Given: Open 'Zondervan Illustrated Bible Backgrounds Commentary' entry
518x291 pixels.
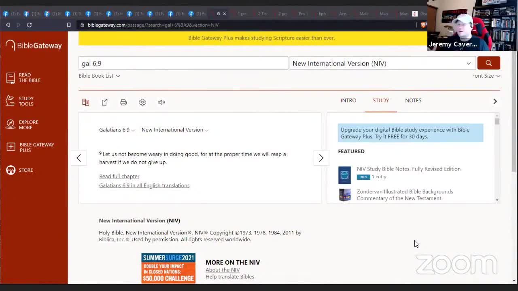Looking at the screenshot, I should click(405, 195).
